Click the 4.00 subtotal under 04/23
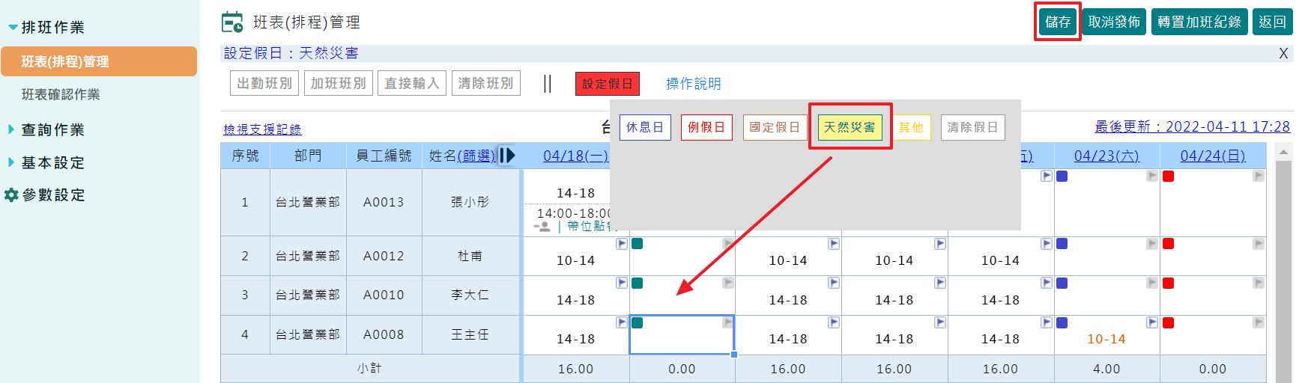Image resolution: width=1305 pixels, height=383 pixels. click(x=1106, y=369)
